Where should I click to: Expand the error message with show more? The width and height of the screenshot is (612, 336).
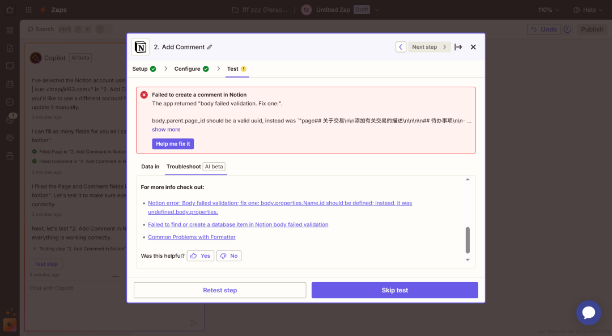[166, 130]
